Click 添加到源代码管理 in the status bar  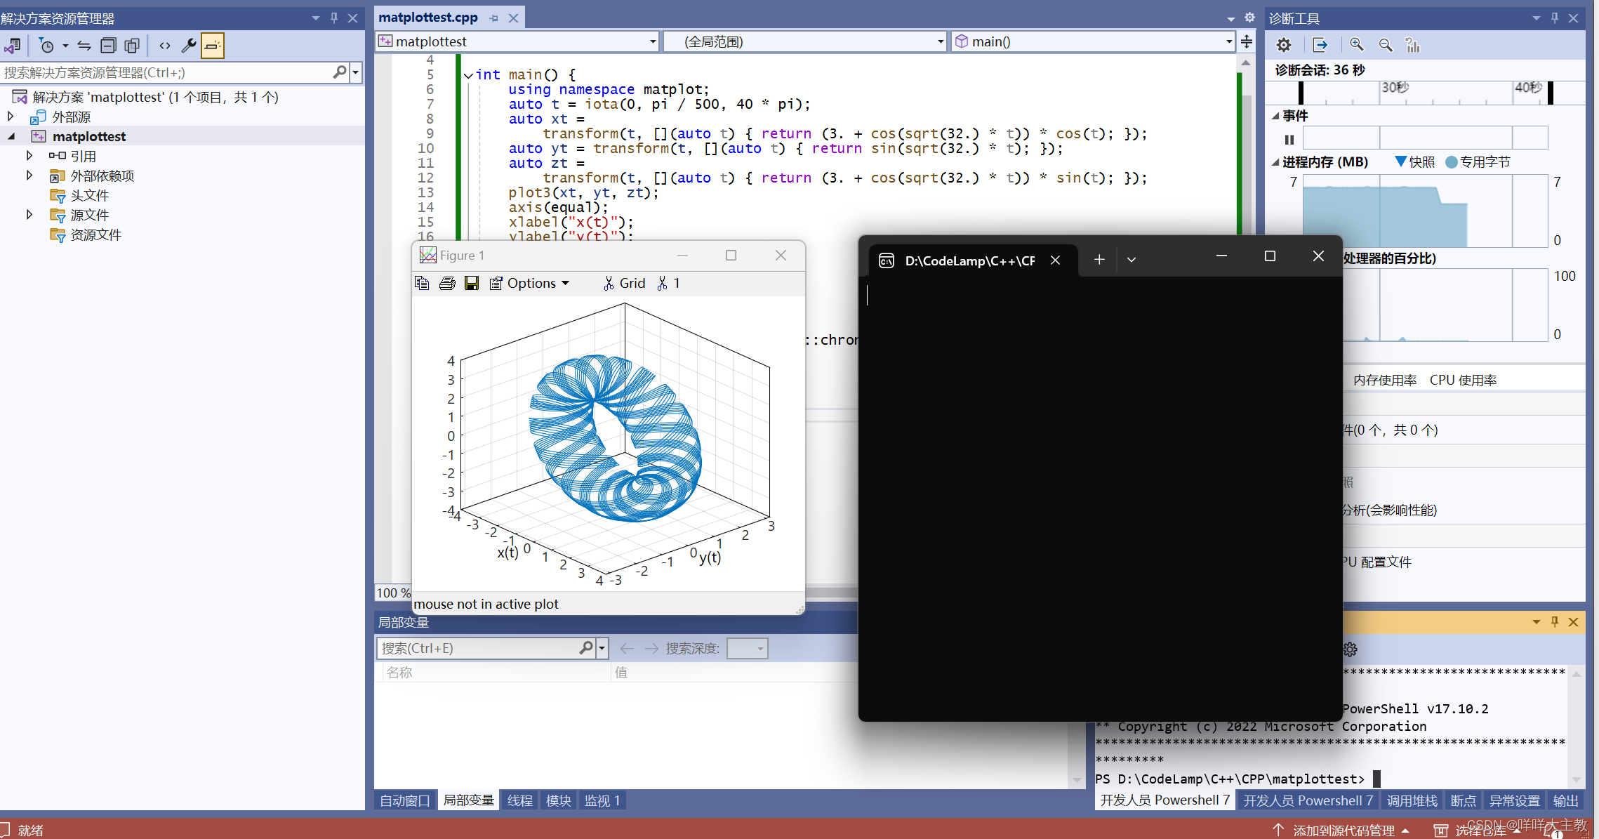pos(1343,831)
